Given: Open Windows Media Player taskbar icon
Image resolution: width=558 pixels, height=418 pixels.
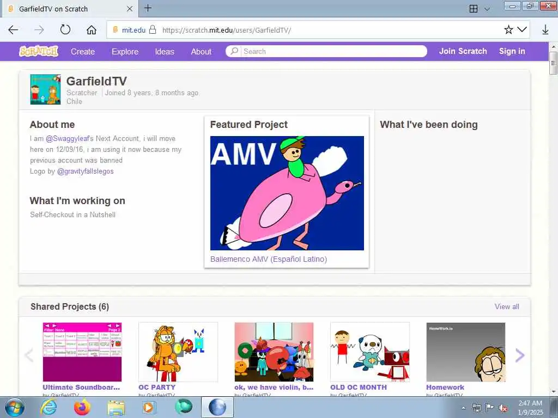Looking at the screenshot, I should coord(149,407).
